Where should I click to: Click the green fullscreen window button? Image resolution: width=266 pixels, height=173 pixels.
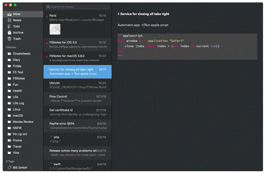click(15, 5)
